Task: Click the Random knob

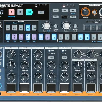Action: (x=66, y=26)
